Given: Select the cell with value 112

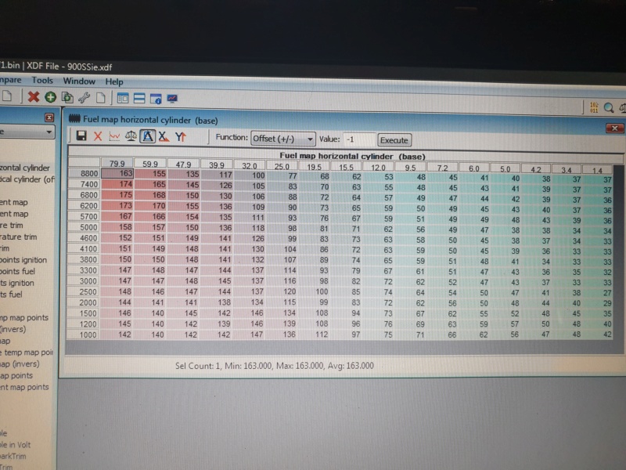Looking at the screenshot, I should click(315, 334).
